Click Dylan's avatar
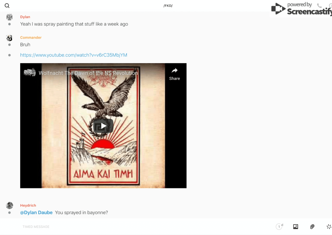 click(x=9, y=17)
